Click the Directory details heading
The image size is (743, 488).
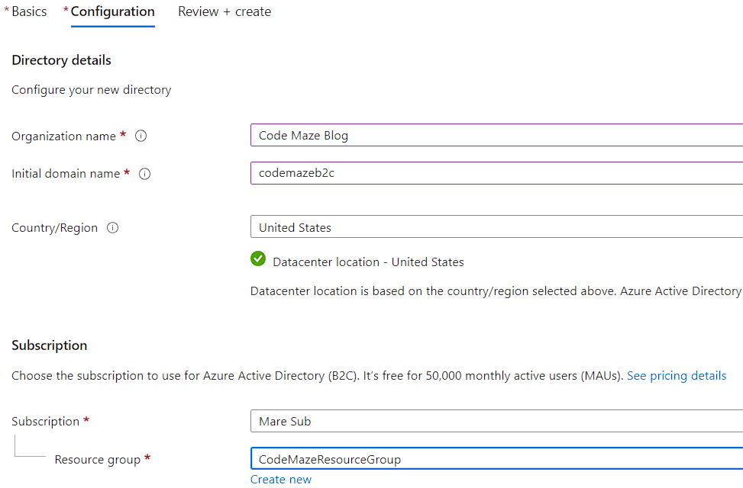click(x=61, y=60)
